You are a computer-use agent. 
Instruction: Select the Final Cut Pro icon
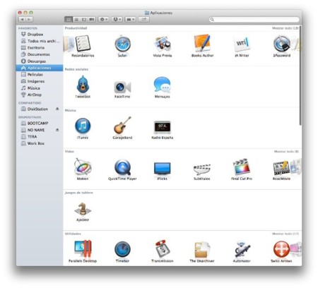click(242, 167)
